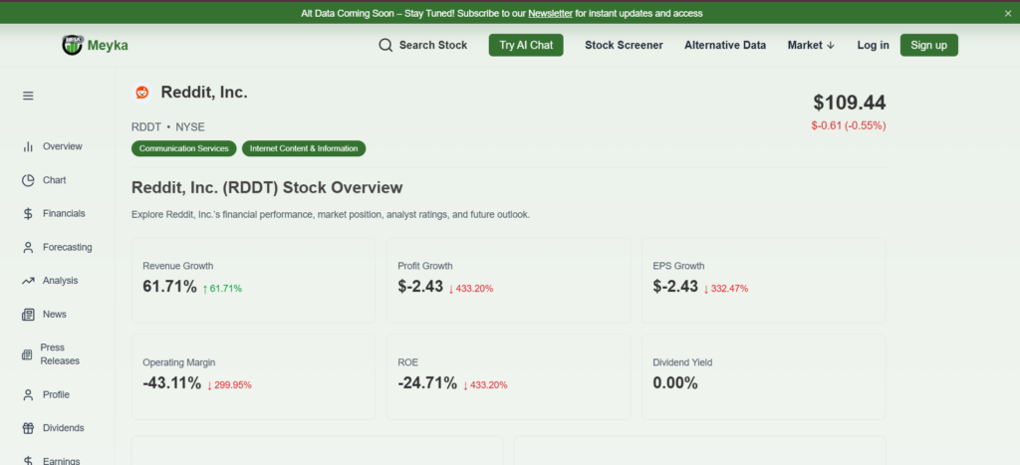Click the Forecasting person icon
1020x465 pixels.
coord(28,247)
